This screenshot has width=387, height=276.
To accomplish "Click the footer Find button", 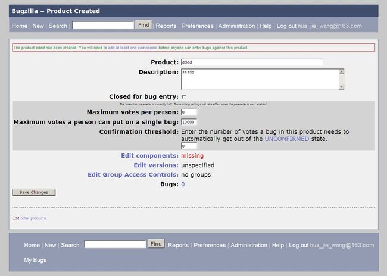I will coord(156,244).
